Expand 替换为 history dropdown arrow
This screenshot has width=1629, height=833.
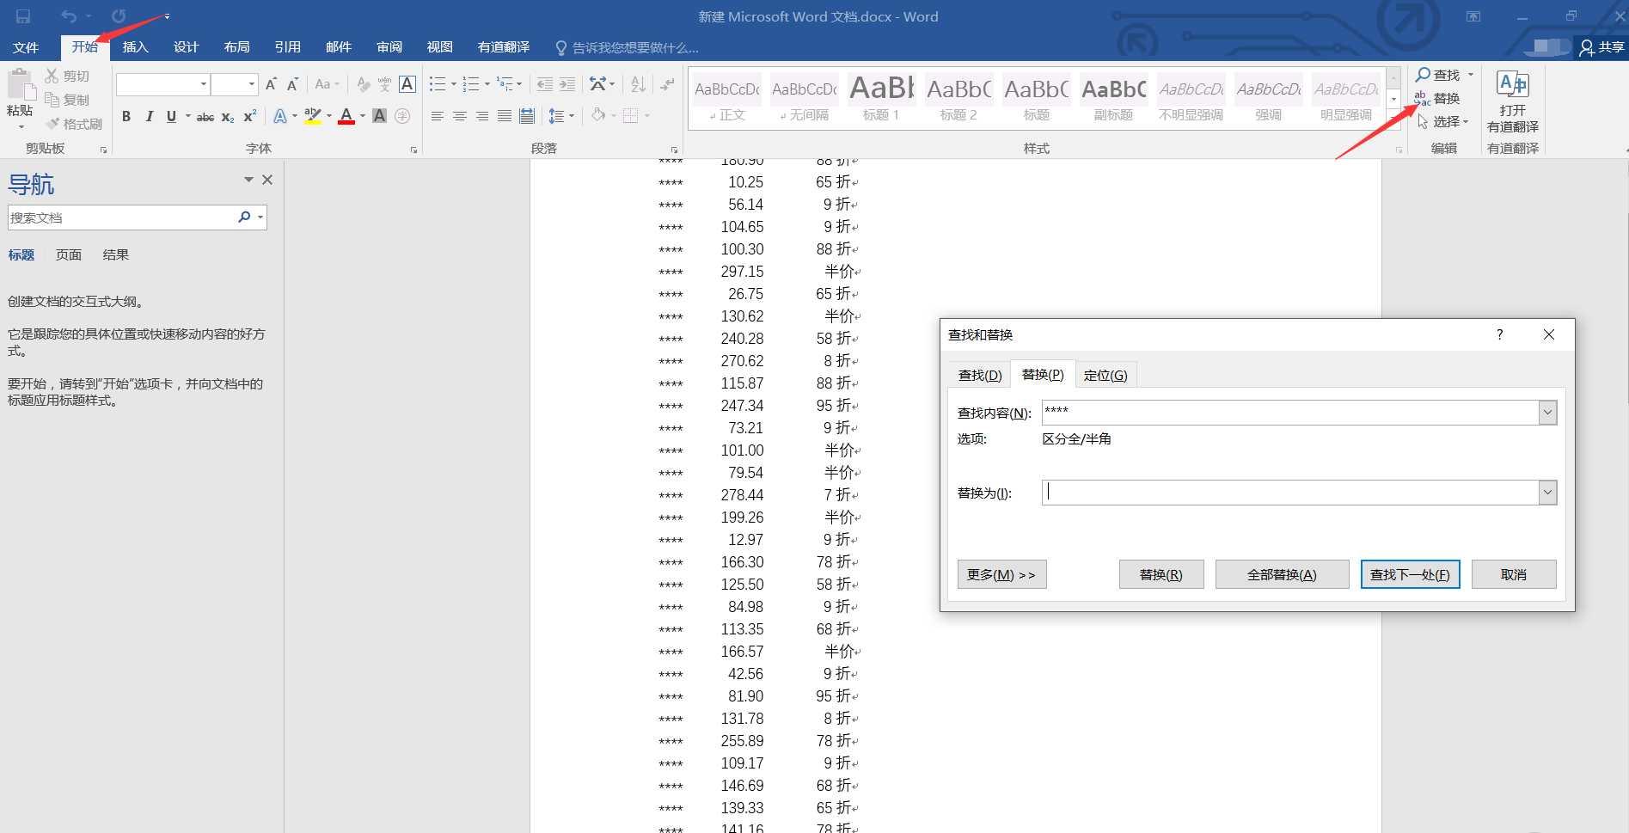1547,493
